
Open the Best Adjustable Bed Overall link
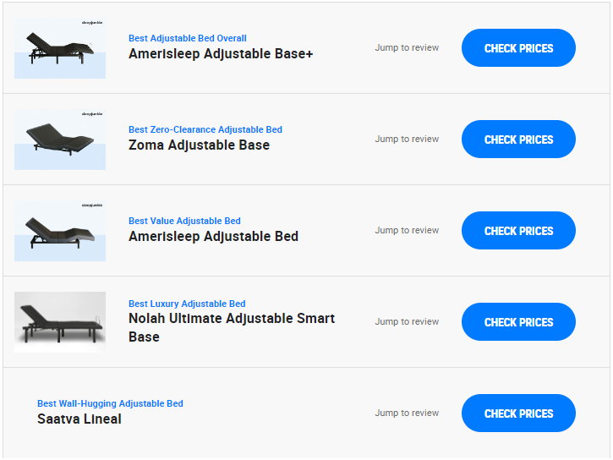(x=187, y=38)
